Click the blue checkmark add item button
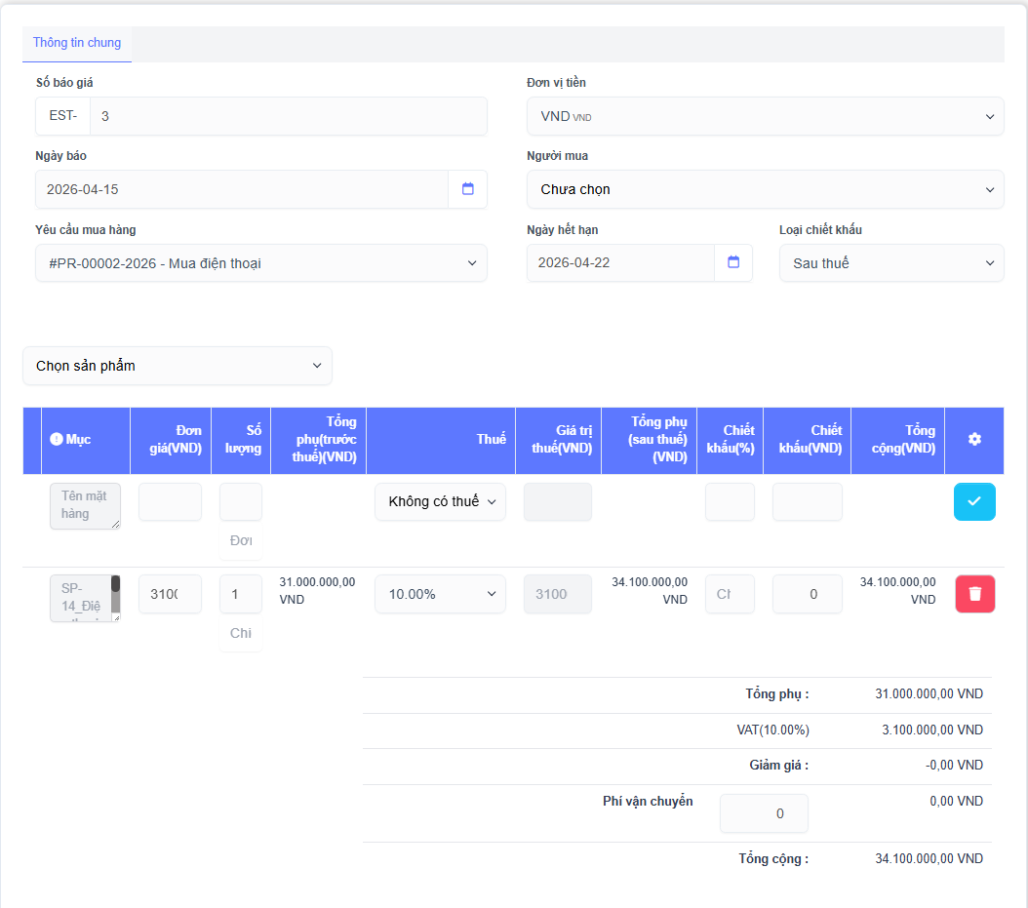Viewport: 1028px width, 908px height. [x=973, y=501]
